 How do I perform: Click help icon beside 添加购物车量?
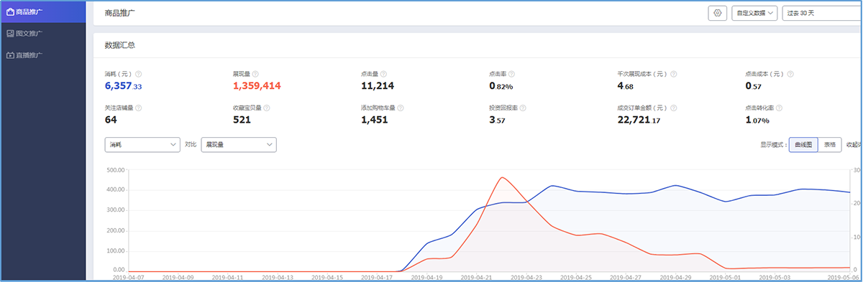pyautogui.click(x=401, y=108)
